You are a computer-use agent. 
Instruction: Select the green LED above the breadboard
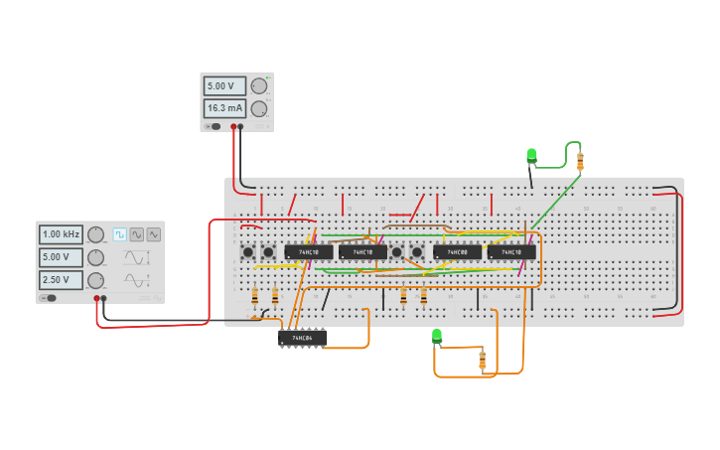pos(531,155)
